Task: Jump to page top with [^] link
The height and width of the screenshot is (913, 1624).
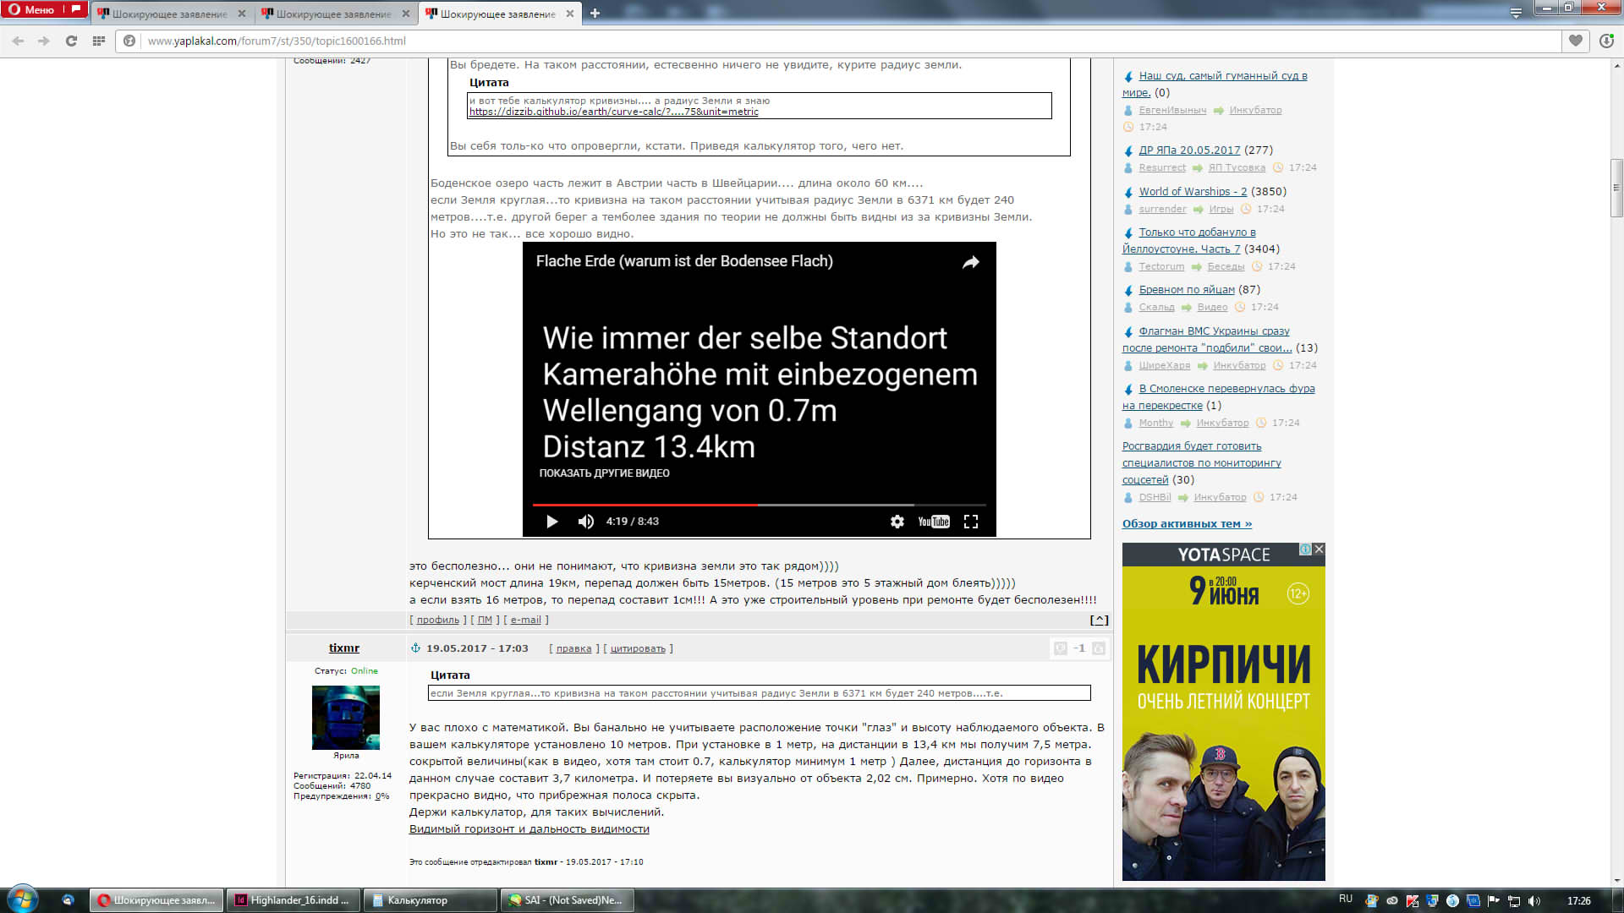Action: tap(1099, 620)
